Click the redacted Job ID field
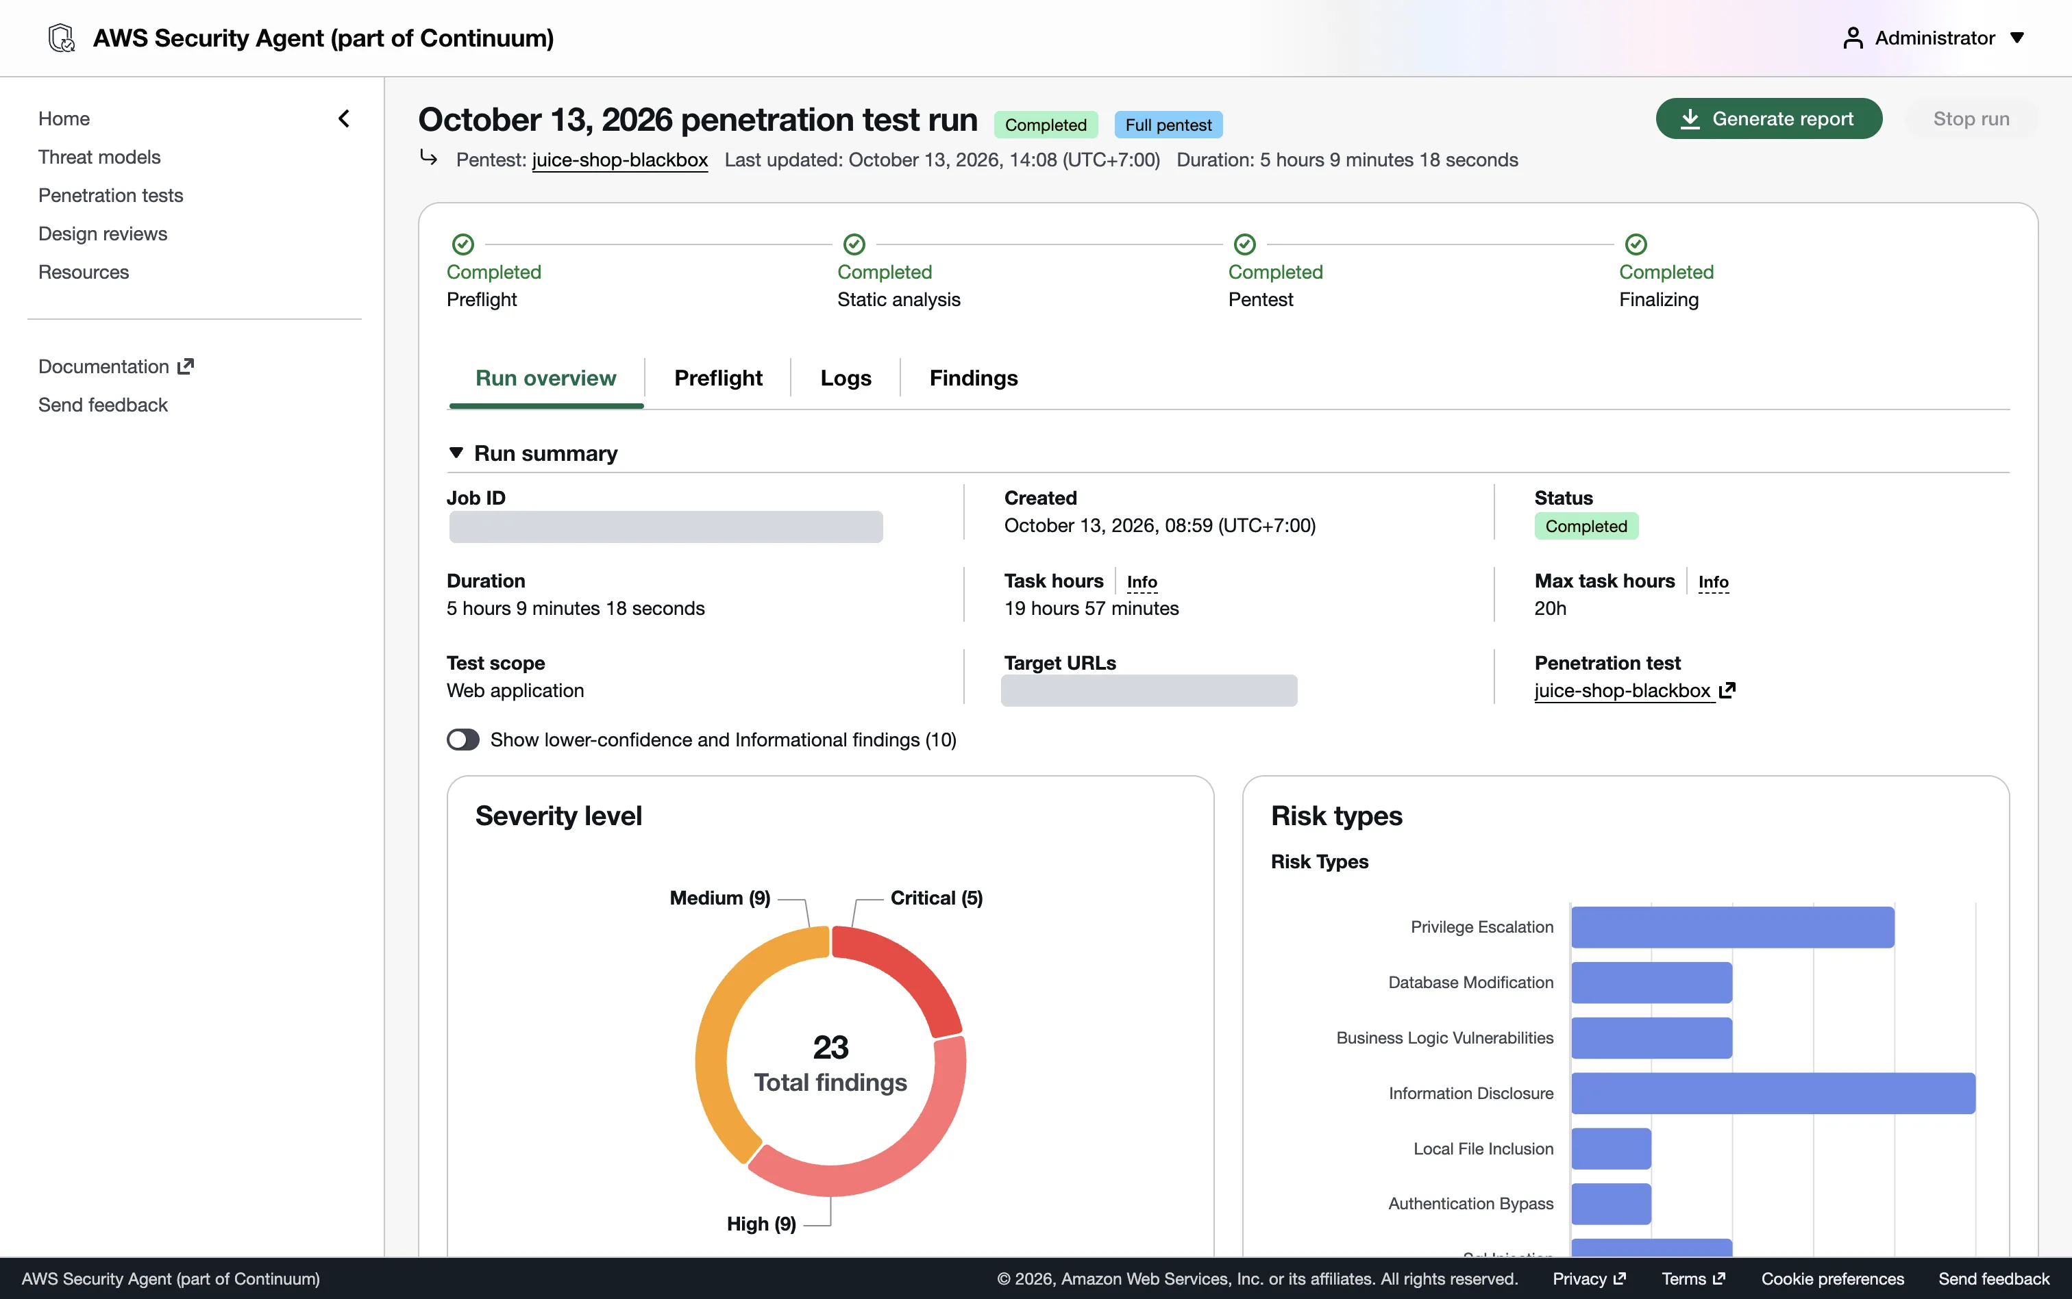Image resolution: width=2072 pixels, height=1299 pixels. (666, 527)
